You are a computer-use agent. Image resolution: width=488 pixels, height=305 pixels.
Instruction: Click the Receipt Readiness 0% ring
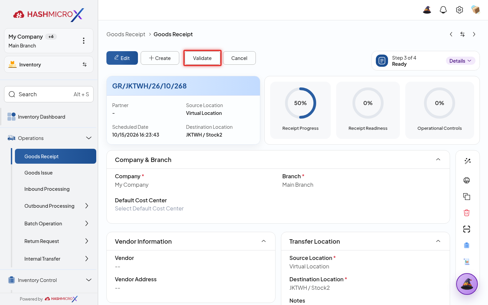pos(368,103)
